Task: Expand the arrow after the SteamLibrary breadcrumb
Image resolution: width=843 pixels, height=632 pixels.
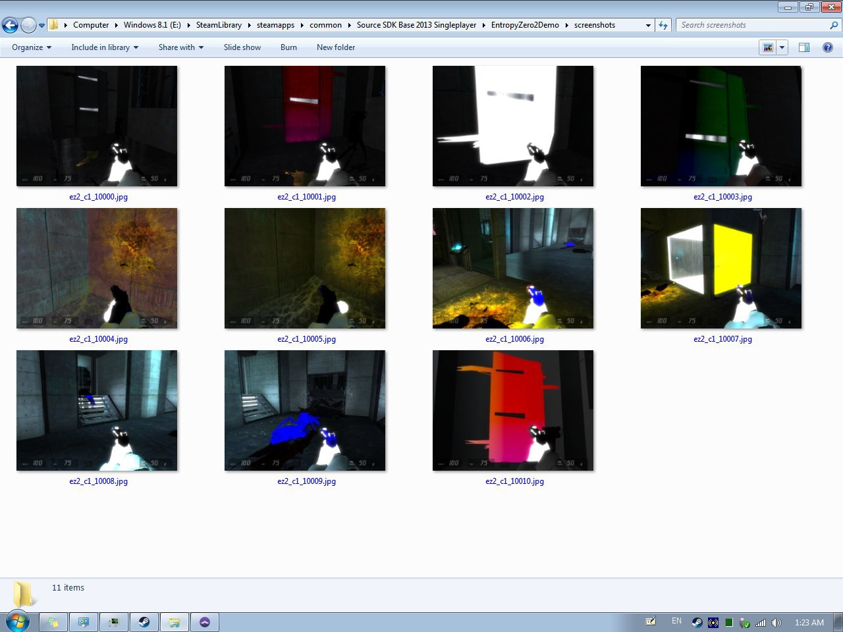Action: [250, 25]
